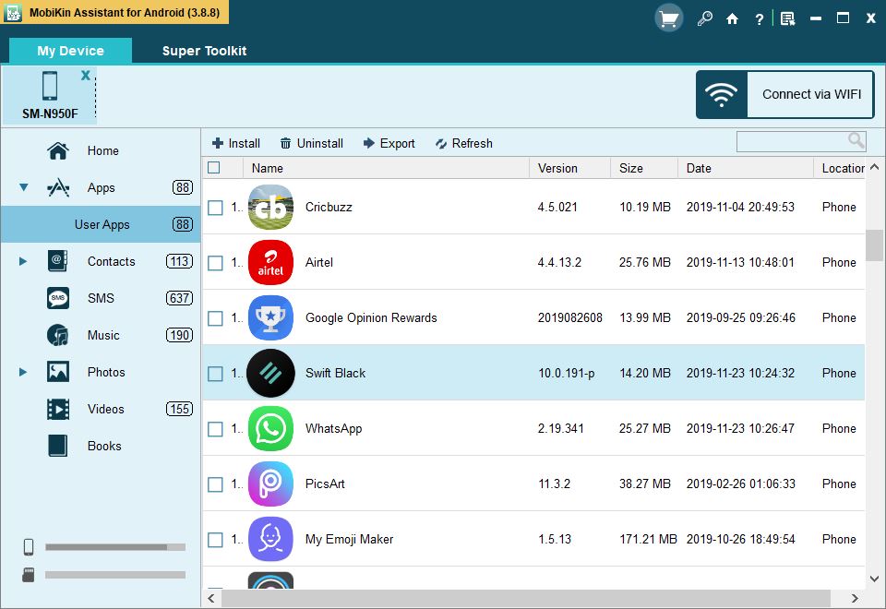Image resolution: width=886 pixels, height=609 pixels.
Task: Open the Music category label
Action: click(x=103, y=335)
